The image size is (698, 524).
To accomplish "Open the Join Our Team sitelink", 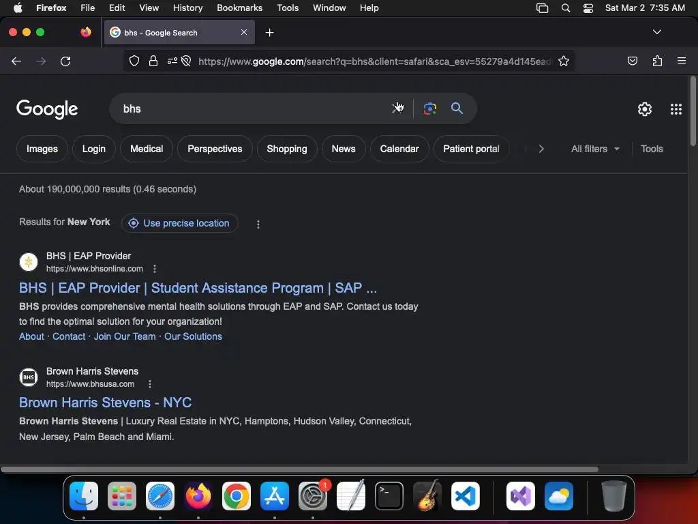I will click(x=125, y=336).
